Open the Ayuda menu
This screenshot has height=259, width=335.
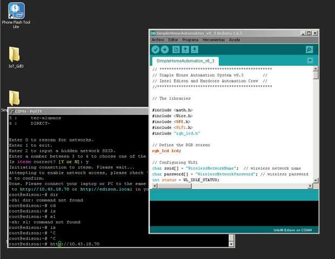(234, 40)
